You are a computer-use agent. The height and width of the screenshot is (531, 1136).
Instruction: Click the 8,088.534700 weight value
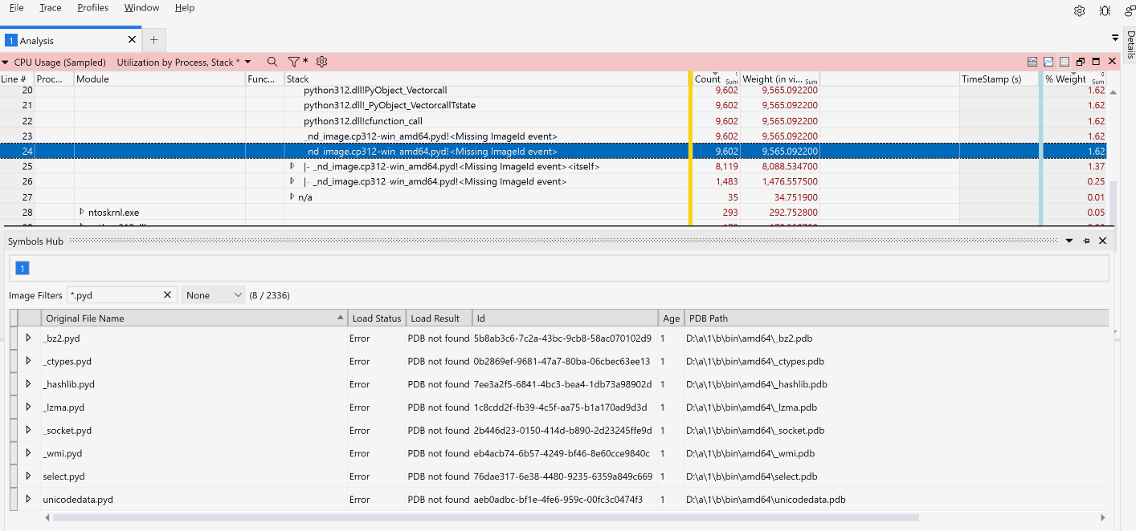790,167
